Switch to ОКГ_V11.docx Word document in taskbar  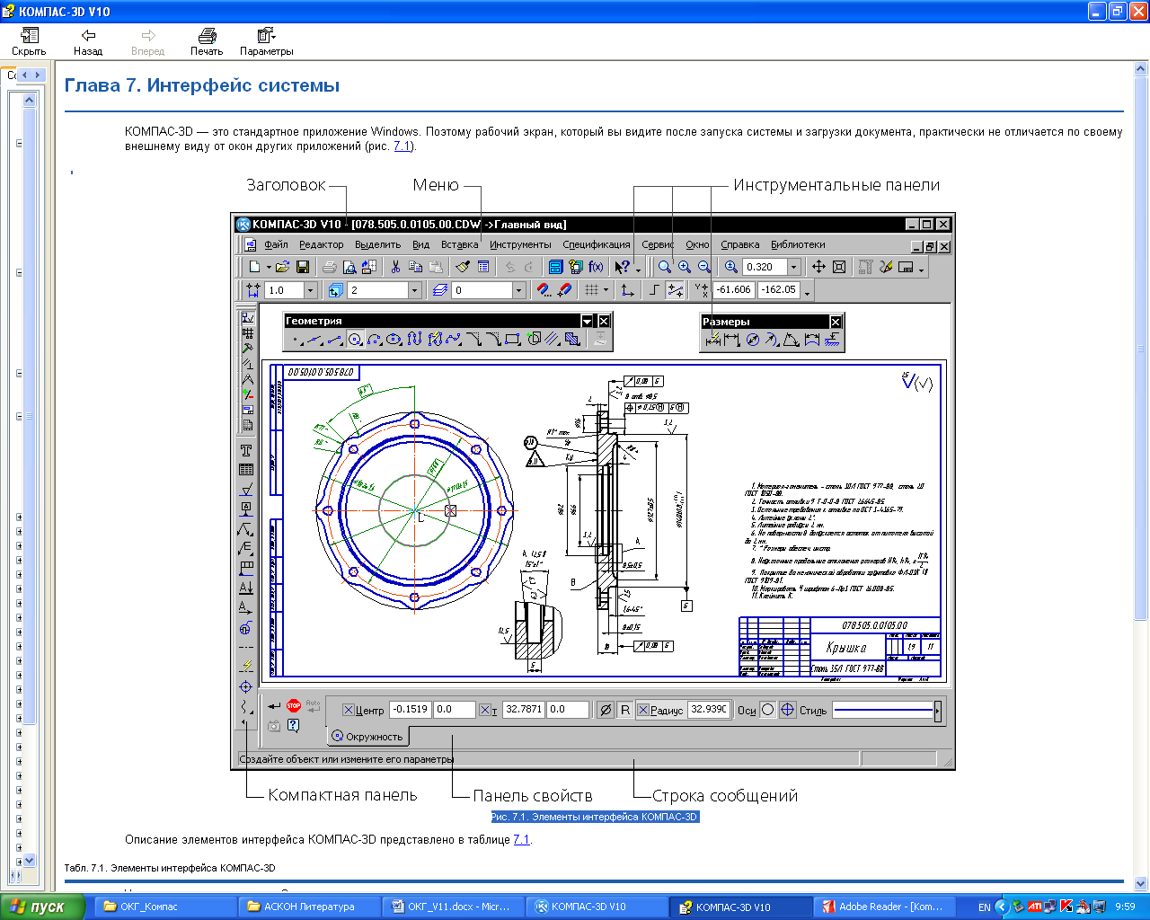453,907
